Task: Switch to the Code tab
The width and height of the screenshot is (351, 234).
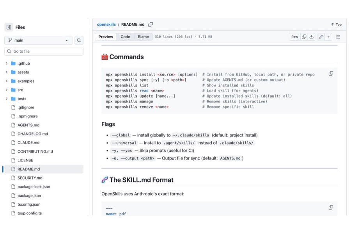Action: [125, 37]
